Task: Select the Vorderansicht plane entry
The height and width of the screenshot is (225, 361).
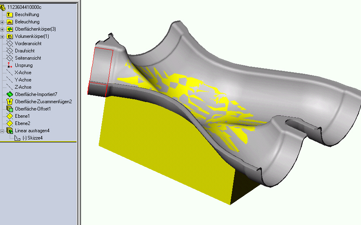Action: click(28, 44)
